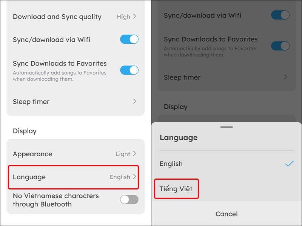Toggle Sync/download via Wifi switch in left panel

(x=129, y=39)
